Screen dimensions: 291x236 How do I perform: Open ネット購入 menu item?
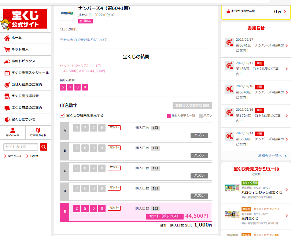click(25, 49)
